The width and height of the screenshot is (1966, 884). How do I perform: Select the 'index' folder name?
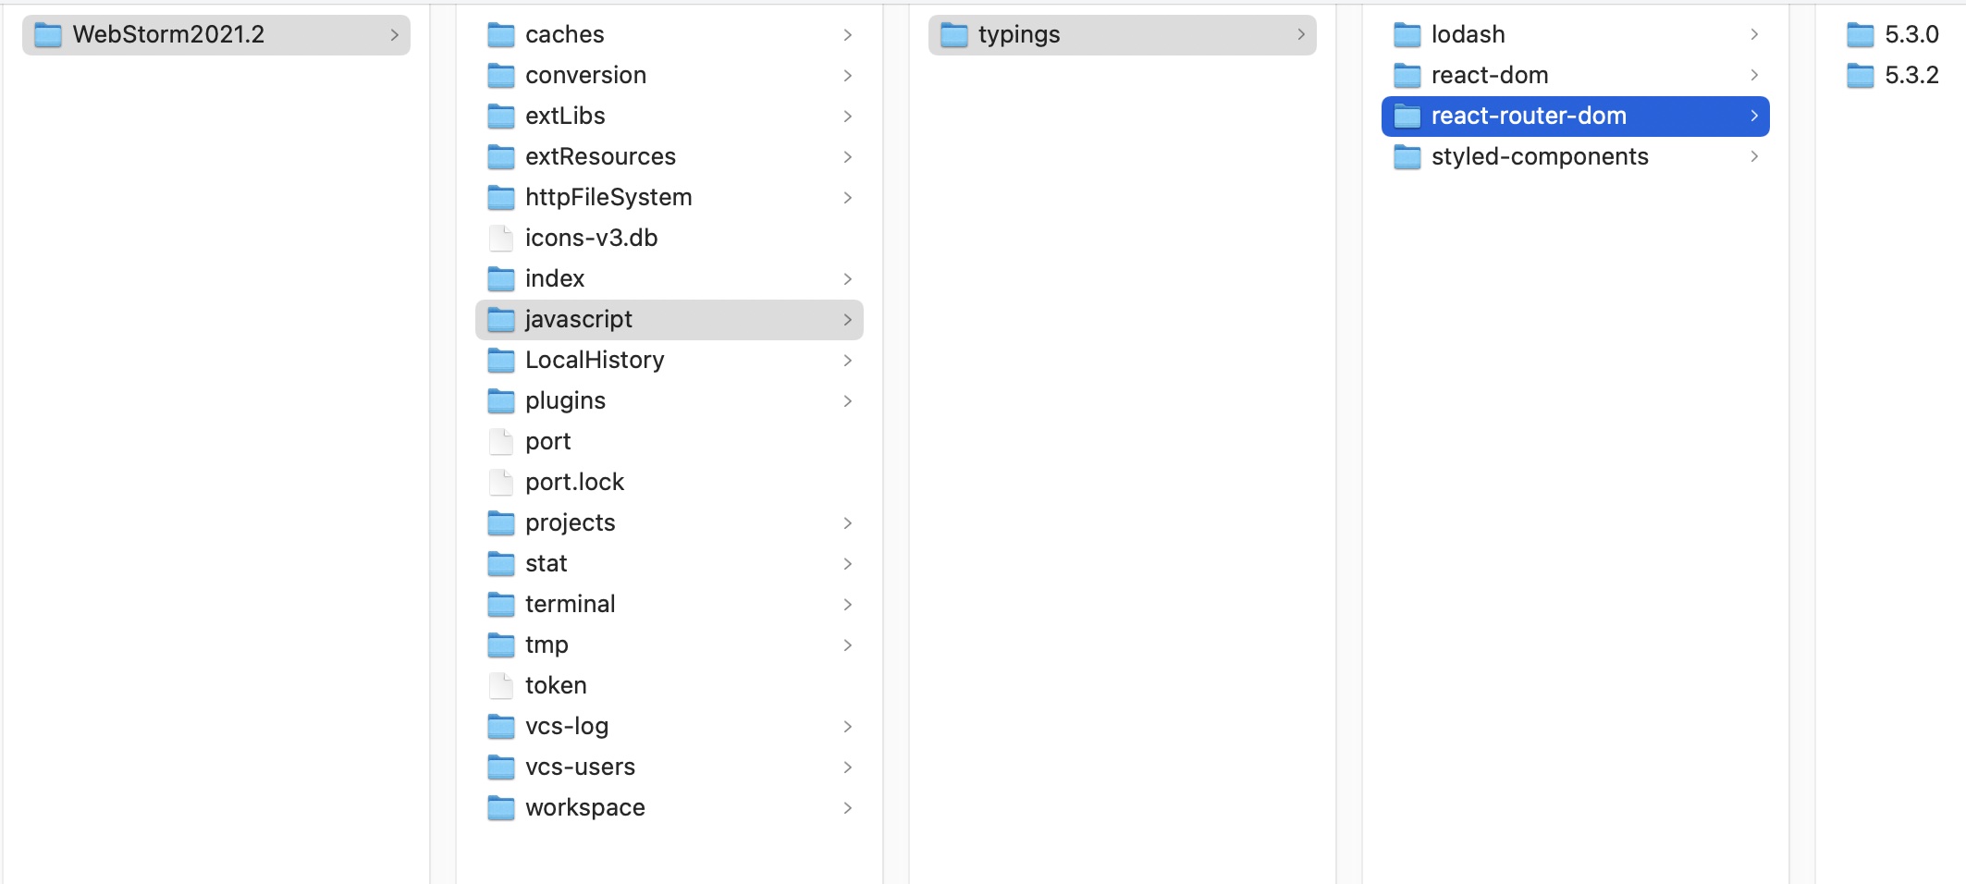coord(555,279)
